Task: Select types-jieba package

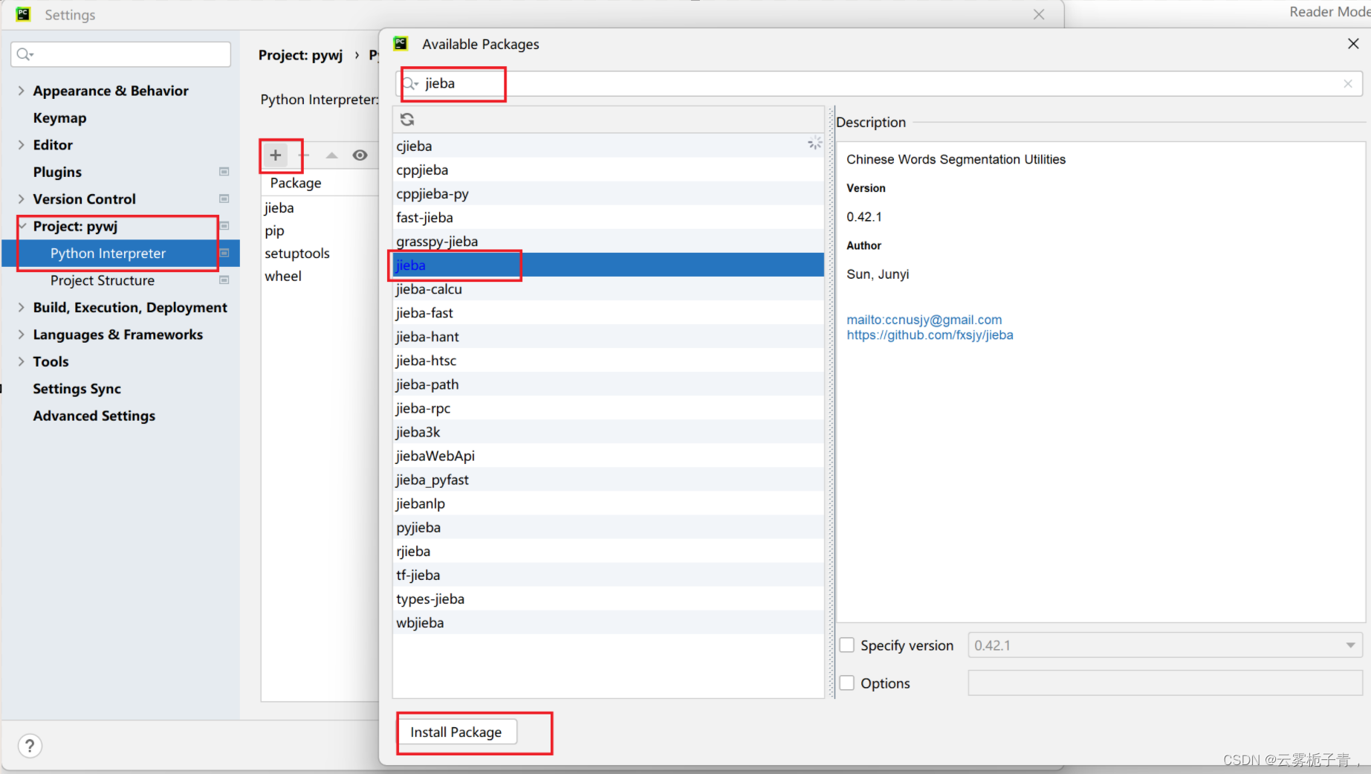Action: tap(608, 599)
